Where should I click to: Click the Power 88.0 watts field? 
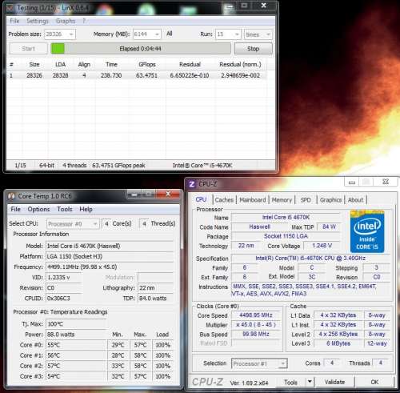(x=76, y=335)
